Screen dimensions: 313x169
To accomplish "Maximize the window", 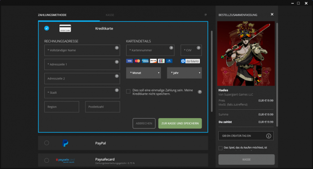I will (x=298, y=3).
